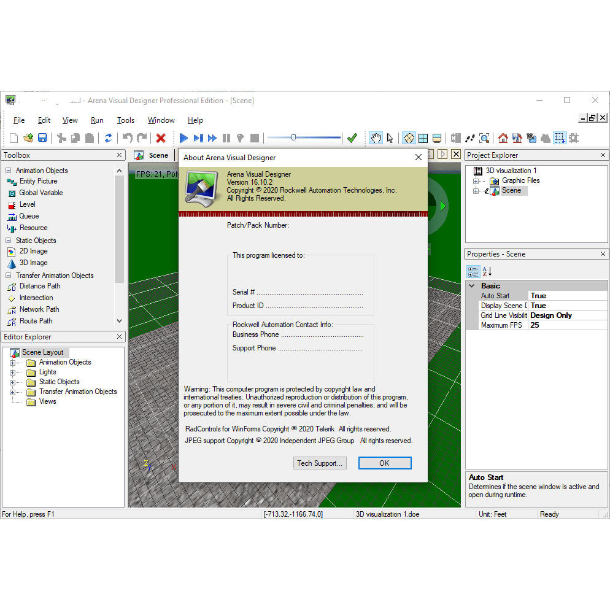Expand Animation Objects folder in Editor Explorer

12,363
